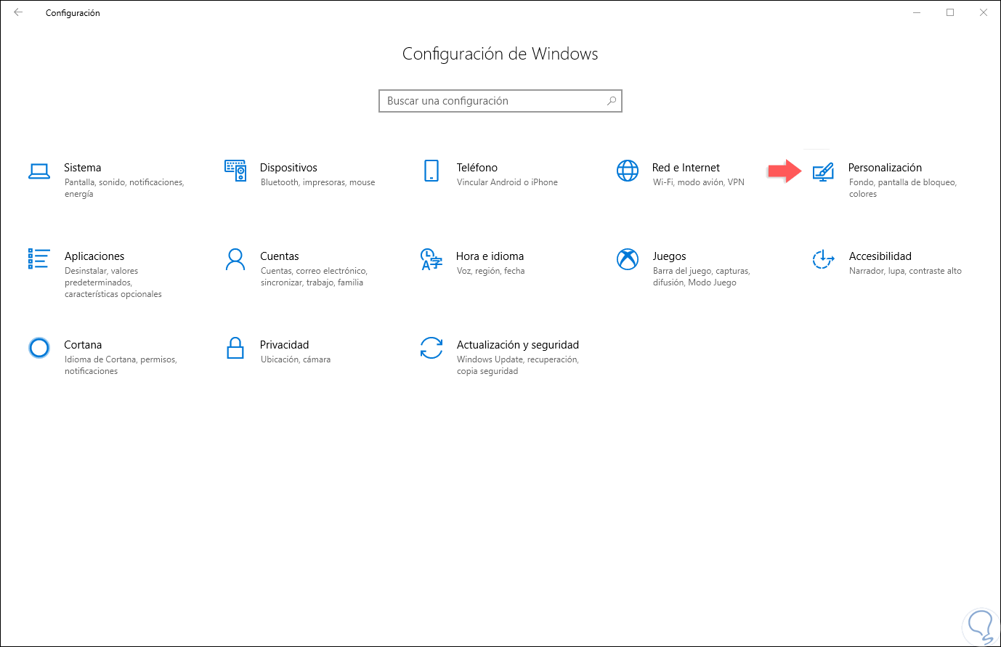The image size is (1001, 647).
Task: Click the 'Pantalla, sonido, notificaciones, energía' description
Action: click(x=124, y=188)
